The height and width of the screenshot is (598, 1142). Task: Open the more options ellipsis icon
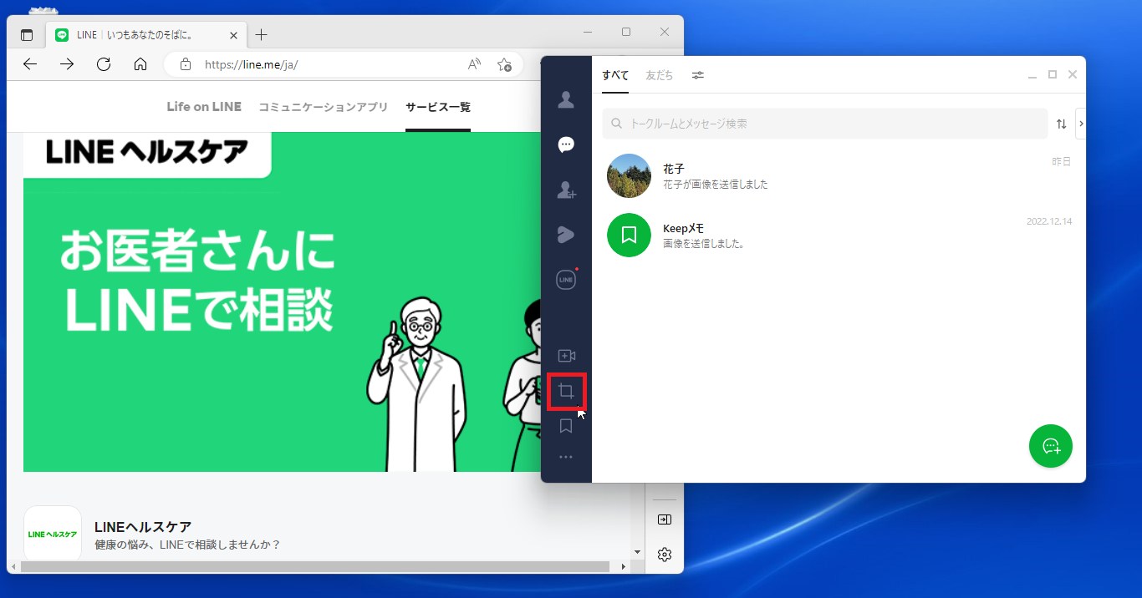(566, 456)
